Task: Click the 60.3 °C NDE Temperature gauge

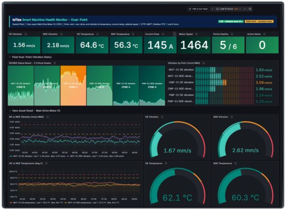Action: pos(245,186)
